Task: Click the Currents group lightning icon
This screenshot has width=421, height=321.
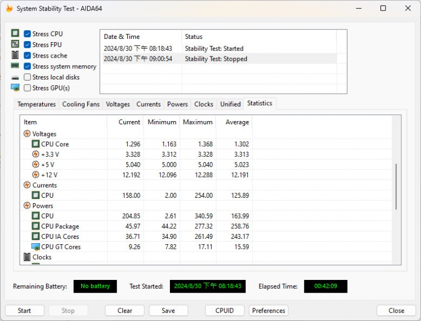Action: tap(27, 185)
